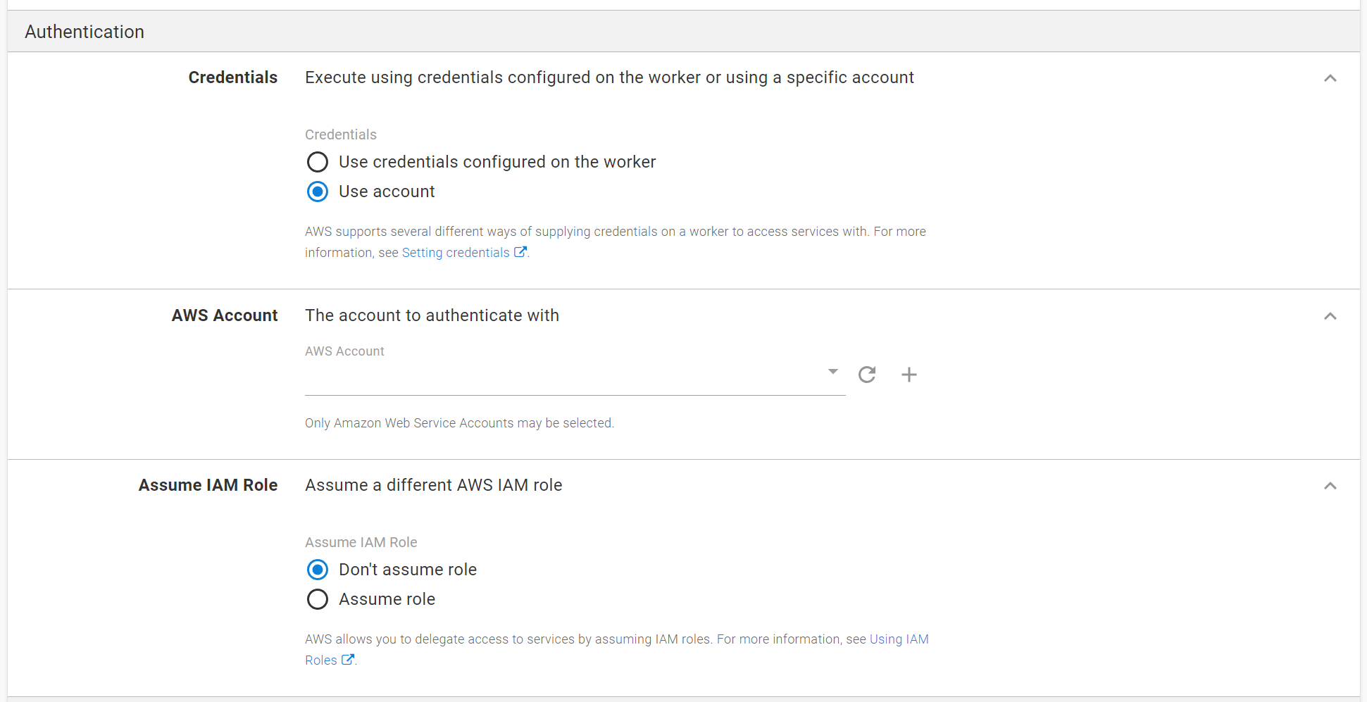Click the external link icon beside Using IAM Roles
This screenshot has height=702, width=1367.
[x=348, y=660]
